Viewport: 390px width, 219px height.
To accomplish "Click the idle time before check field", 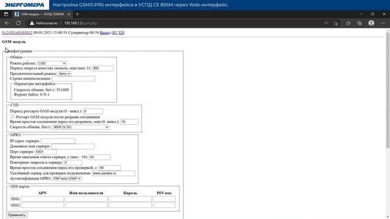I will tap(110, 168).
